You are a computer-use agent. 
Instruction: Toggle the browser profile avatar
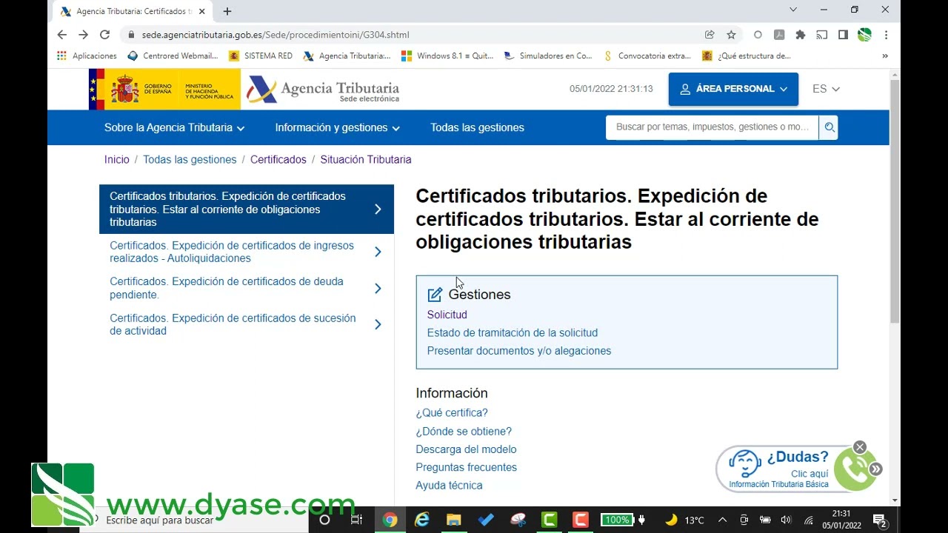coord(864,34)
